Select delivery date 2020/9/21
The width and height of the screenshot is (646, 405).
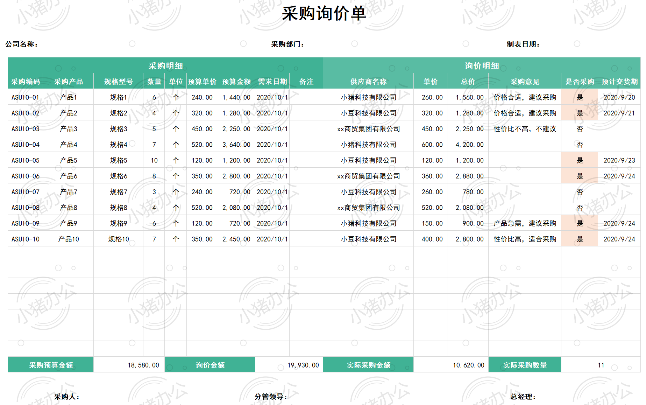tap(619, 113)
